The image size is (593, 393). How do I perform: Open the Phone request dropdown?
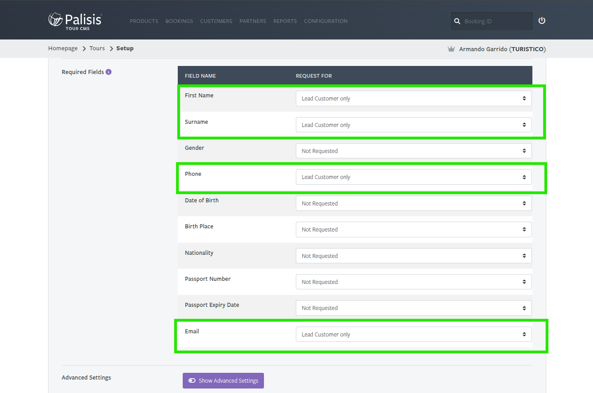(413, 177)
